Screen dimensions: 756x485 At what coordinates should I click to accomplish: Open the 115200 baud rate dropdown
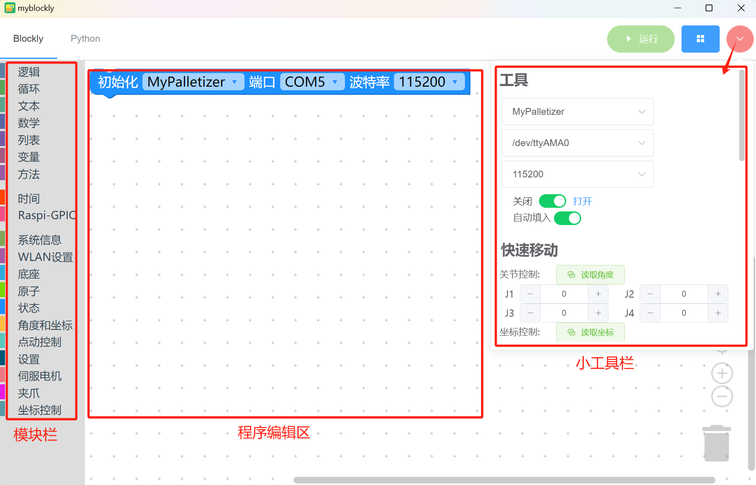coord(577,174)
